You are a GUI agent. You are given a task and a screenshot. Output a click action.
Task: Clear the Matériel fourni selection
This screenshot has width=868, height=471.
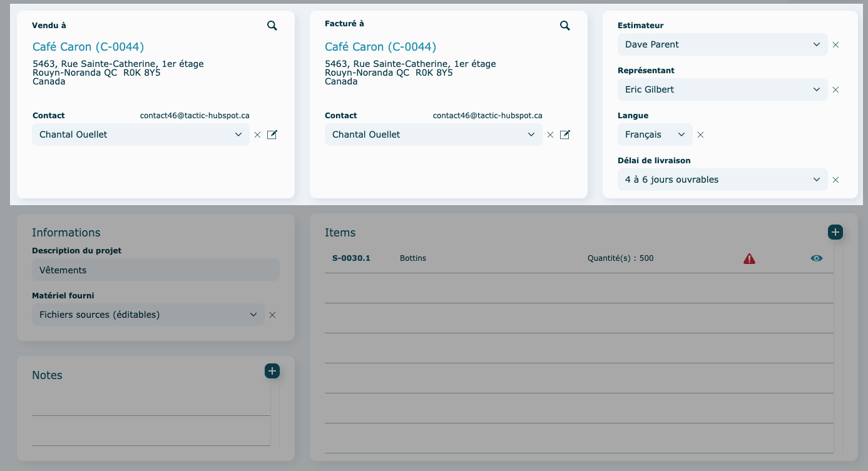coord(272,315)
